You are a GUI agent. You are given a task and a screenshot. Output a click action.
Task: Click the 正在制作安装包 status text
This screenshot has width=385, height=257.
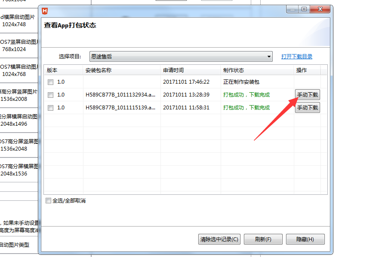coord(241,82)
